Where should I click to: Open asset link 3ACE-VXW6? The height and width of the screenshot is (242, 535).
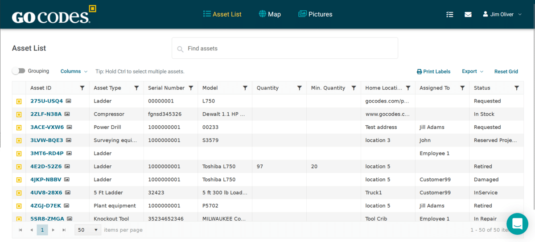coord(47,127)
